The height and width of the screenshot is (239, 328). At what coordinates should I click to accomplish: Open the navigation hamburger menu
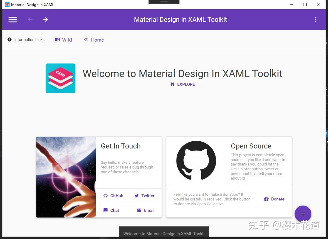[x=13, y=19]
